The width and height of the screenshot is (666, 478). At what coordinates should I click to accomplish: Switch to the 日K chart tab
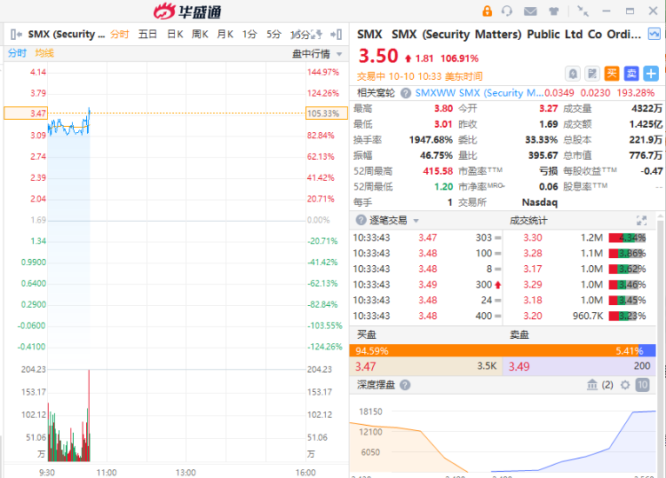click(175, 35)
